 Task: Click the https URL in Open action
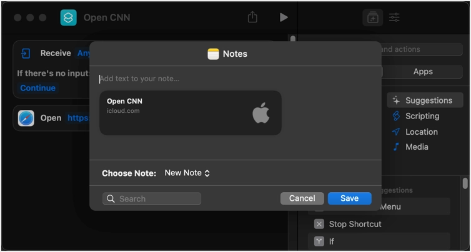(79, 118)
